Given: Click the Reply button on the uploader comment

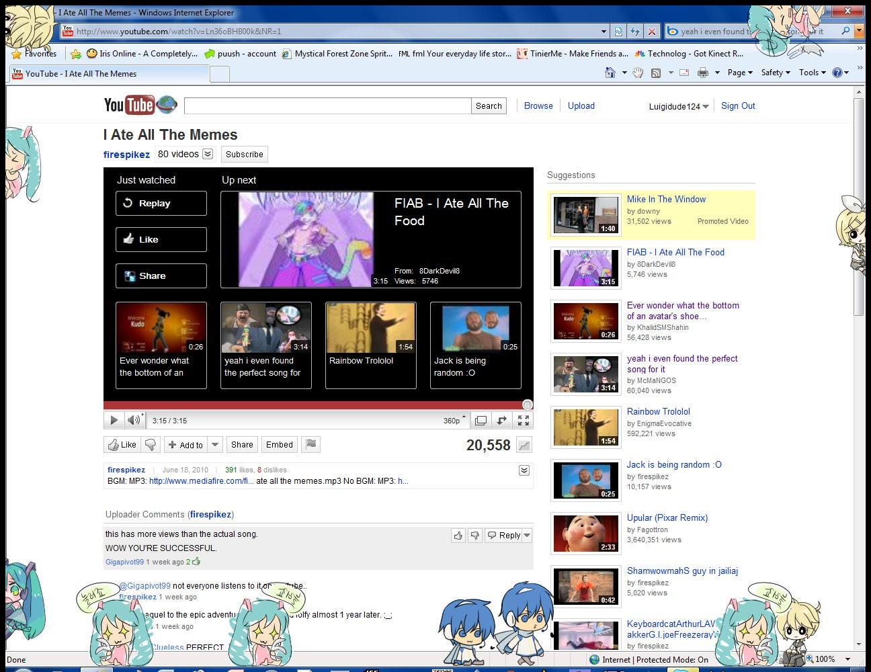Looking at the screenshot, I should point(504,536).
